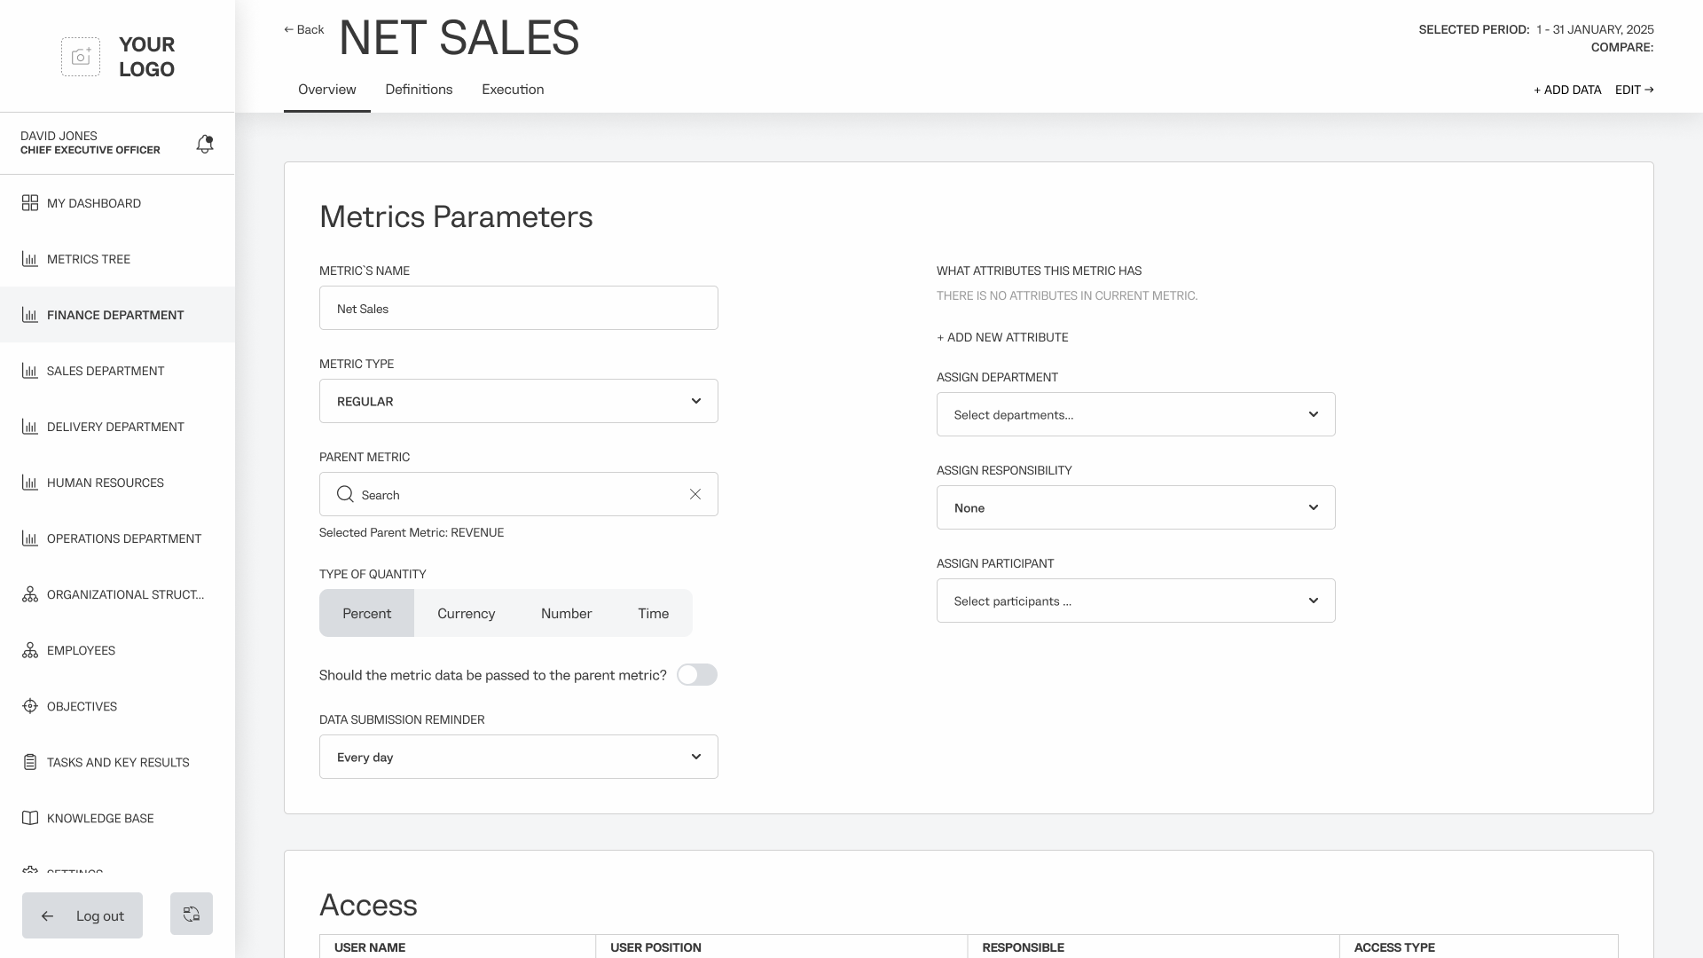This screenshot has height=958, width=1703.
Task: Toggle passing data to parent metric
Action: 697,675
